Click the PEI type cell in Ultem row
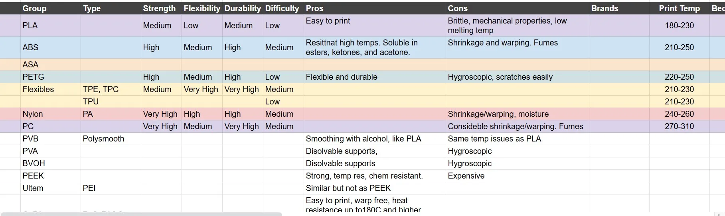 [x=111, y=189]
